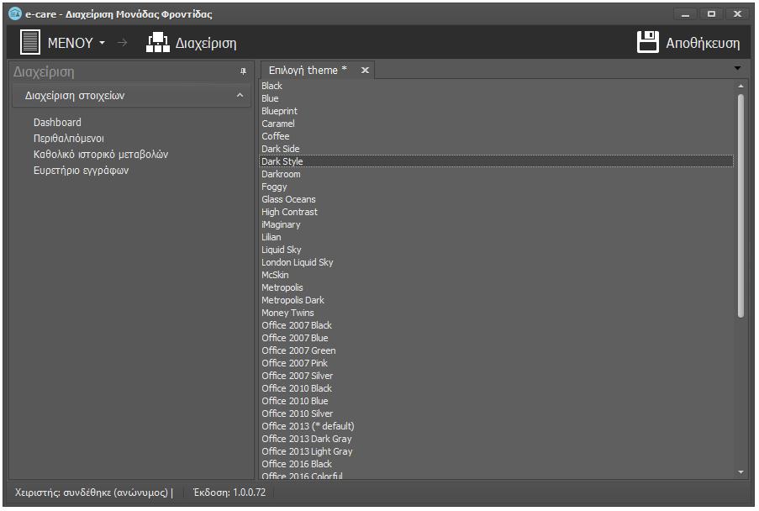759x511 pixels.
Task: Minimize the e-care window
Action: point(685,14)
